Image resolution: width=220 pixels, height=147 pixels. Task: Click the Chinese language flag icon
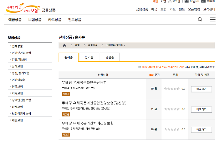pos(203,1)
